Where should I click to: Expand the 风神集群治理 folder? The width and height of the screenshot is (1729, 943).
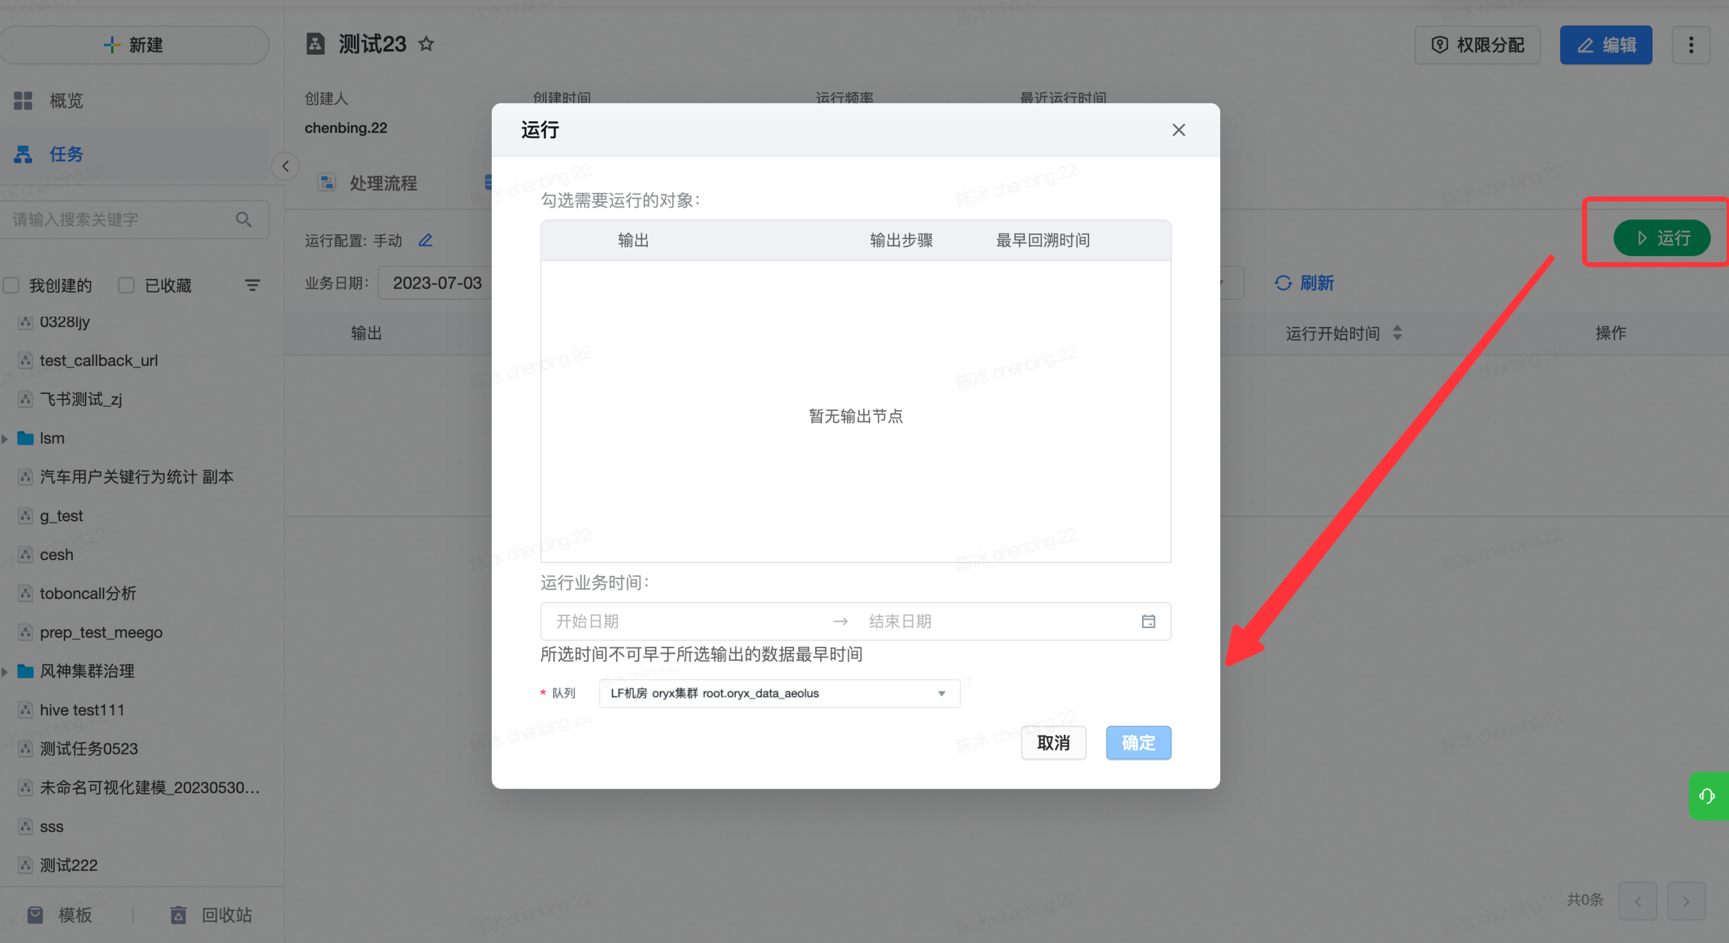[x=5, y=672]
